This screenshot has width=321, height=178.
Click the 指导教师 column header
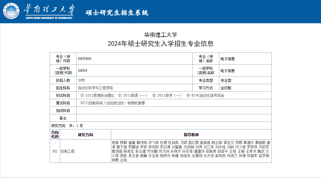191,135
